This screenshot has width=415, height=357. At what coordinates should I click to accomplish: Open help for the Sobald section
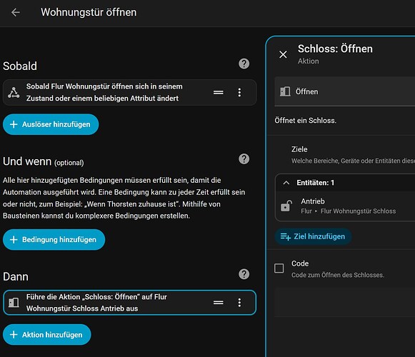[244, 64]
